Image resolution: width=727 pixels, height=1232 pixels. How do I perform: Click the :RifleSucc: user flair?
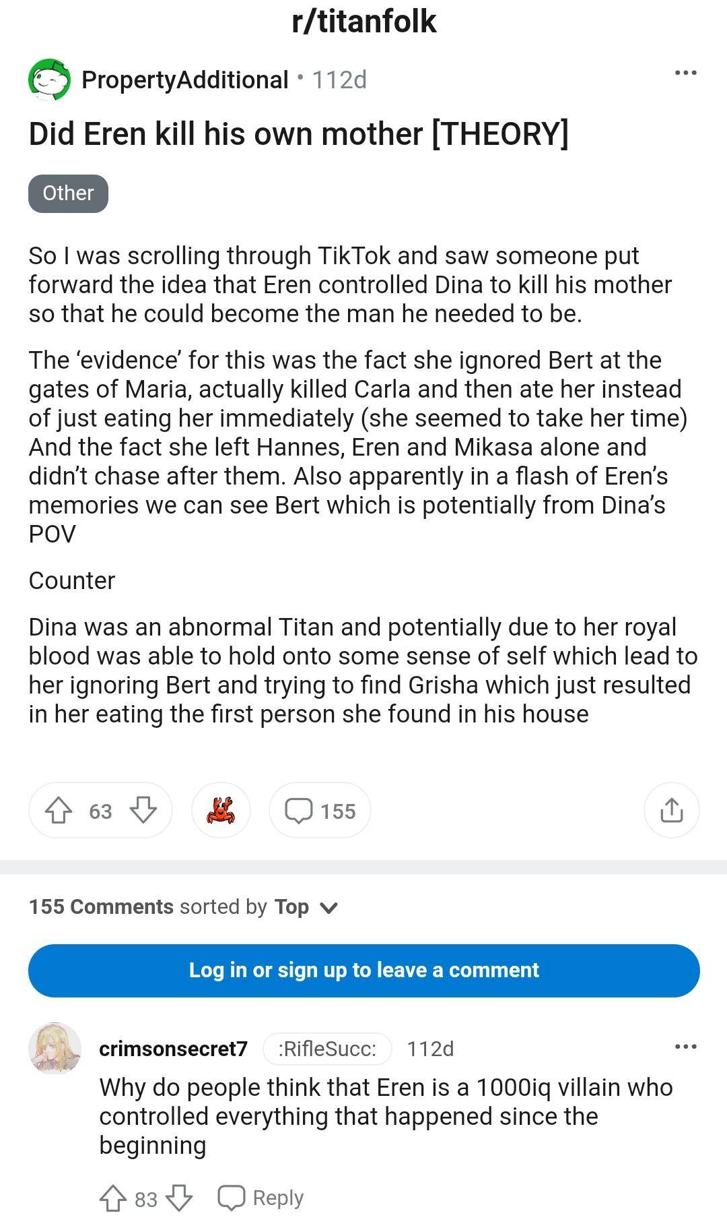coord(327,1049)
